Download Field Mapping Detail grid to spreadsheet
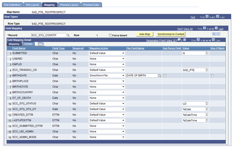233x147 pixels. [x=184, y=40]
